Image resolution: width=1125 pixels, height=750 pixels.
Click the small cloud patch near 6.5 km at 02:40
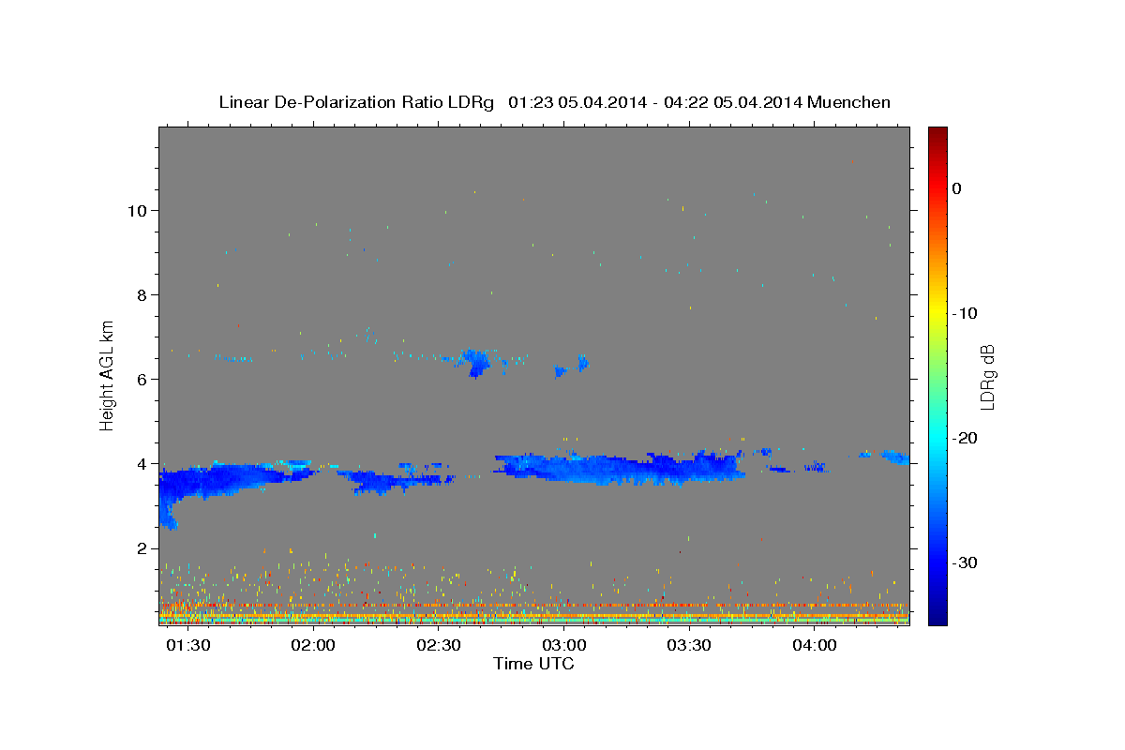(473, 361)
